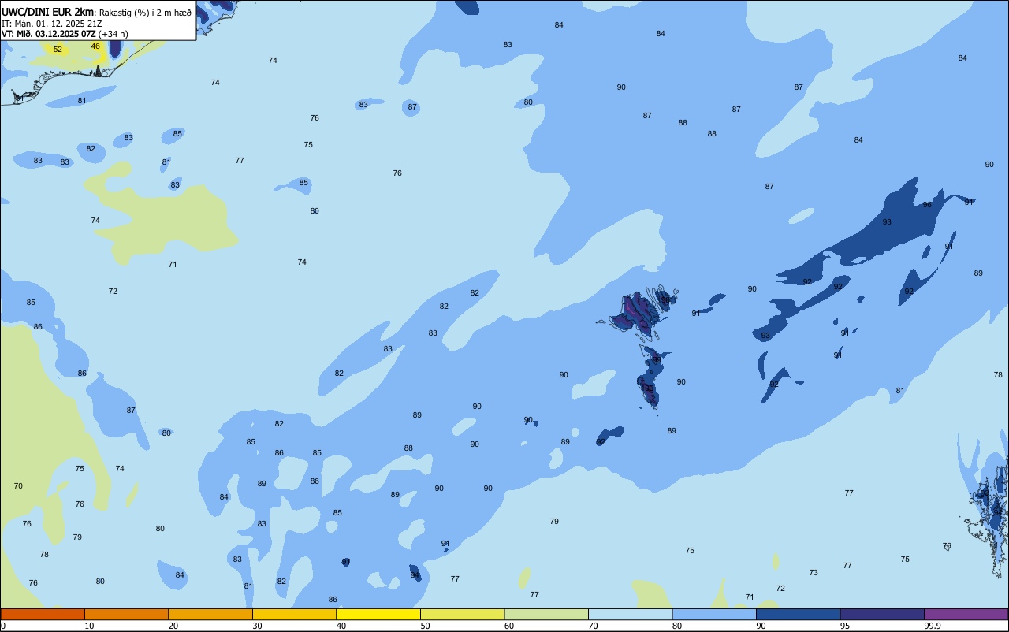Click the purple legend swatch above 99.9

point(966,614)
